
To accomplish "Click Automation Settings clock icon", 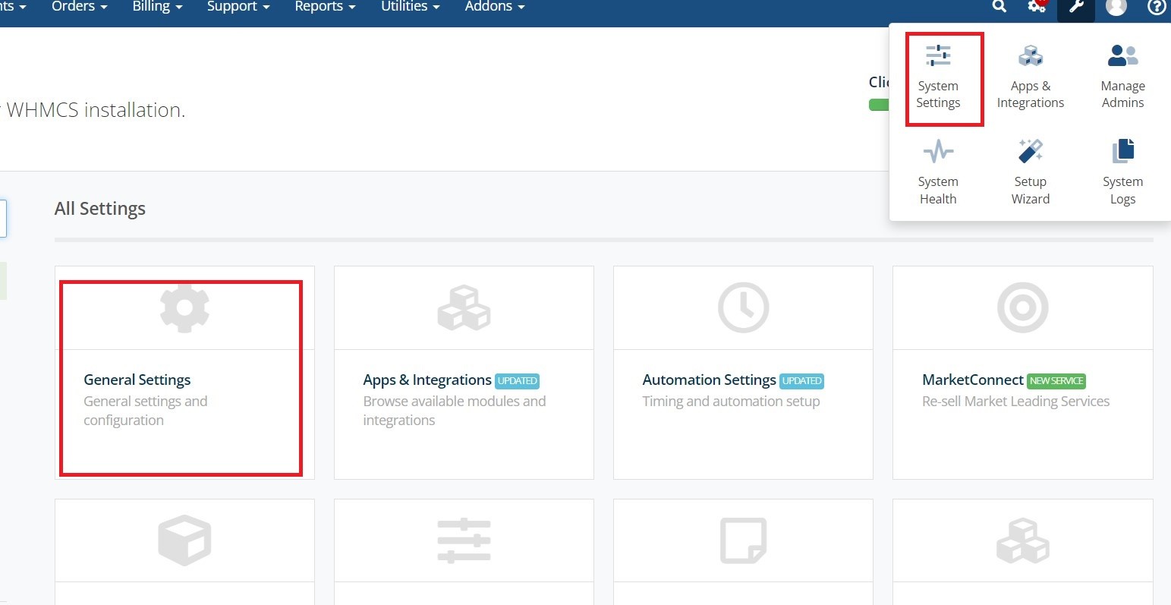I will pos(743,307).
